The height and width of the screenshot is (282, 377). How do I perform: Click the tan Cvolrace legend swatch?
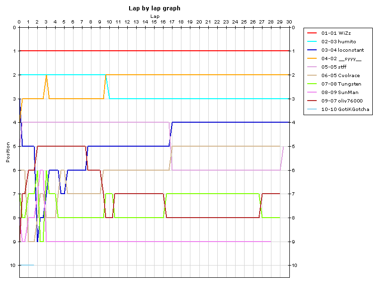click(x=311, y=75)
